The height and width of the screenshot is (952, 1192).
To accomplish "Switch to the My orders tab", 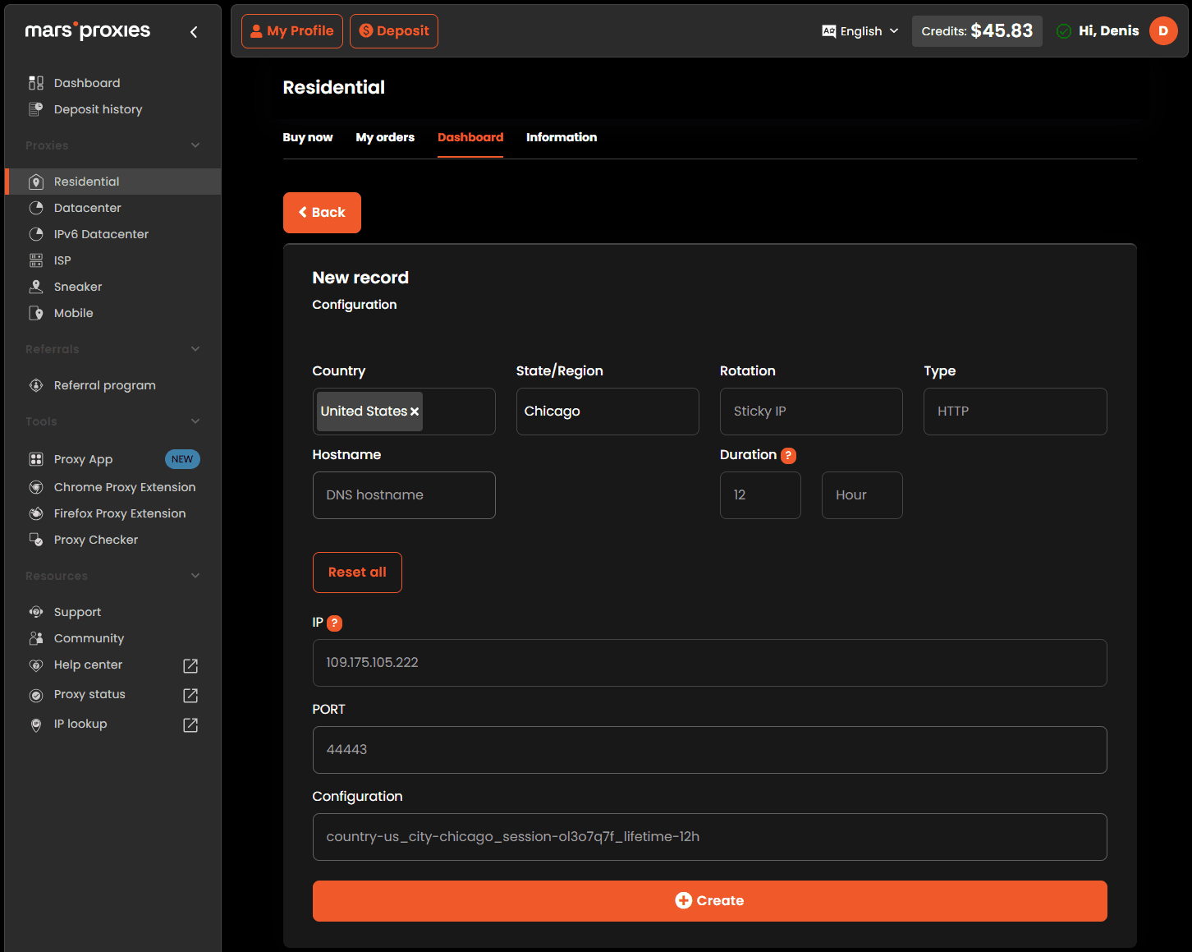I will [384, 137].
